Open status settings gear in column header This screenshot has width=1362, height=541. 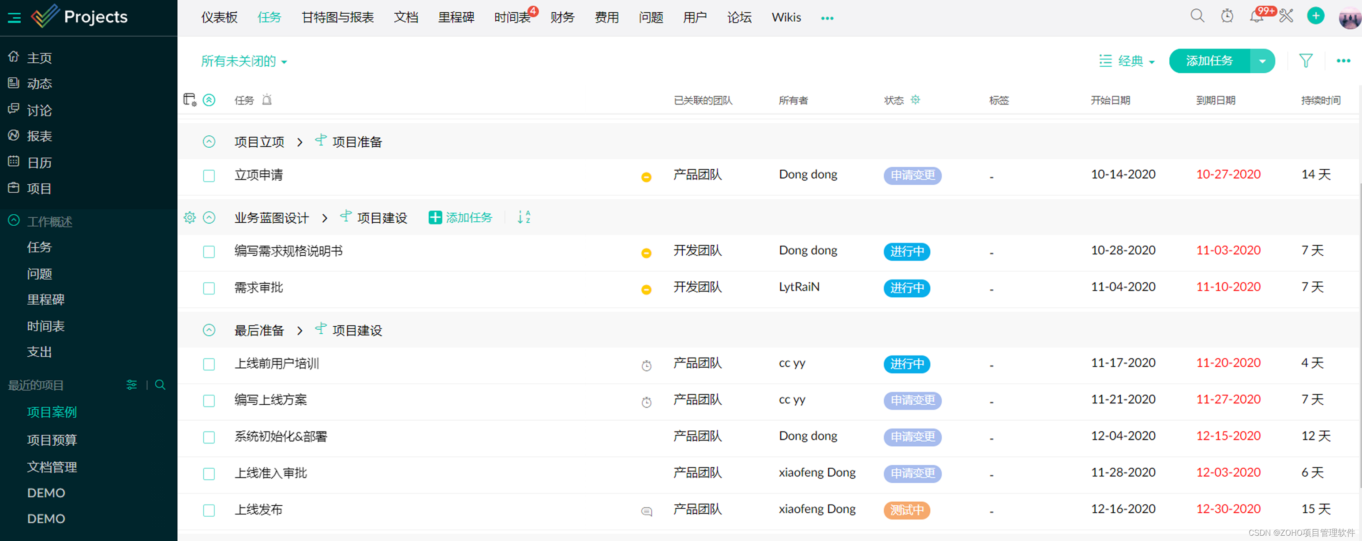point(915,99)
